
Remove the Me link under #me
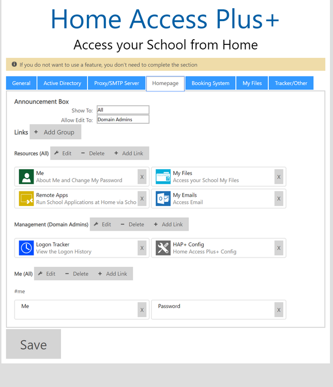coord(142,310)
